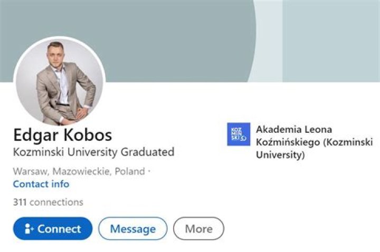
Task: Open the Contact info link
Action: [41, 184]
